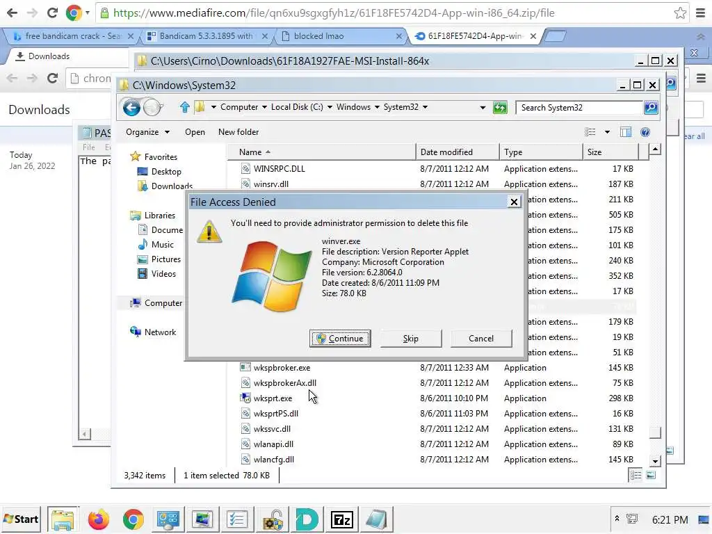Viewport: 712px width, 534px height.
Task: Click Open in Explorer toolbar
Action: 195,132
